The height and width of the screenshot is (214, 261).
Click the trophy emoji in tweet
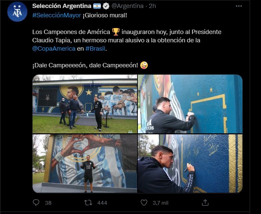(x=116, y=32)
